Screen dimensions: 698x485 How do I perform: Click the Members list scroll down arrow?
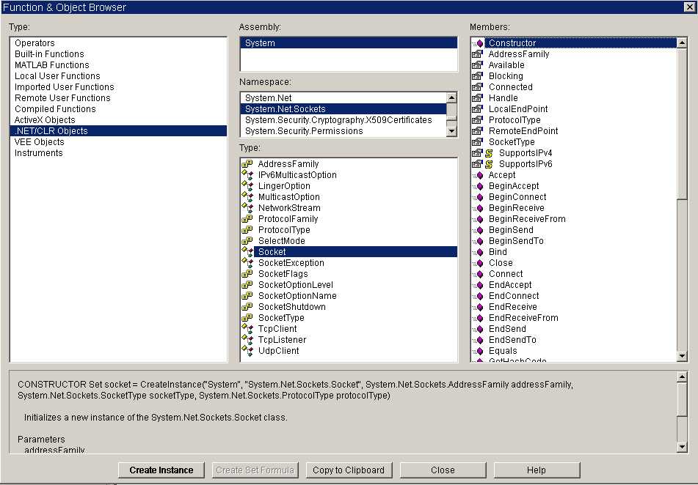[x=682, y=356]
